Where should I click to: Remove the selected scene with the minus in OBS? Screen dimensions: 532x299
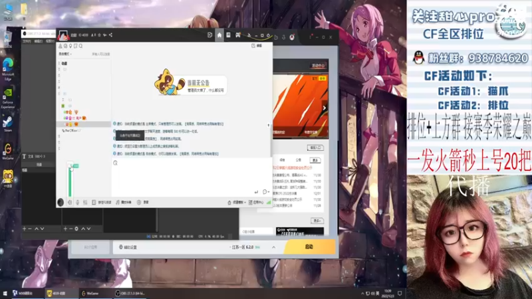pos(30,229)
